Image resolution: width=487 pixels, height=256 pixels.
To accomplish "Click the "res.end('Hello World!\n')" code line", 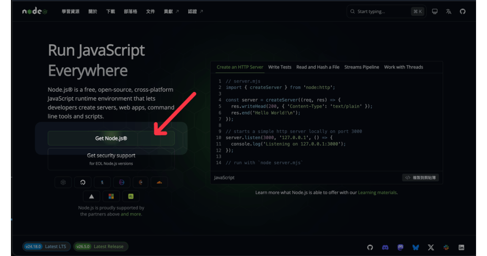I will click(265, 113).
